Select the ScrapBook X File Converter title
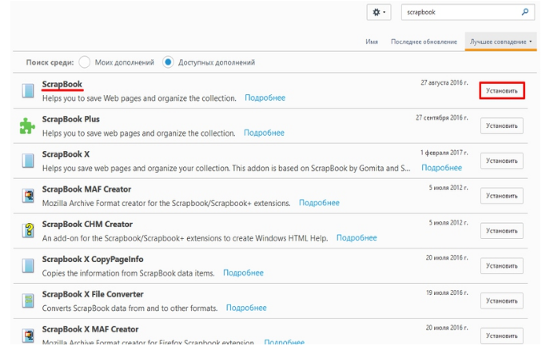 tap(93, 294)
